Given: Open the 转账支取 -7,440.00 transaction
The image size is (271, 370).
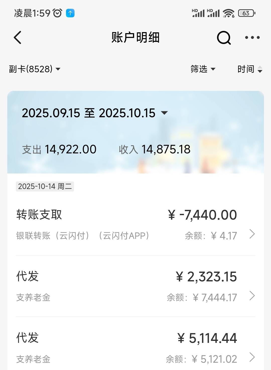Looking at the screenshot, I should pyautogui.click(x=125, y=223).
